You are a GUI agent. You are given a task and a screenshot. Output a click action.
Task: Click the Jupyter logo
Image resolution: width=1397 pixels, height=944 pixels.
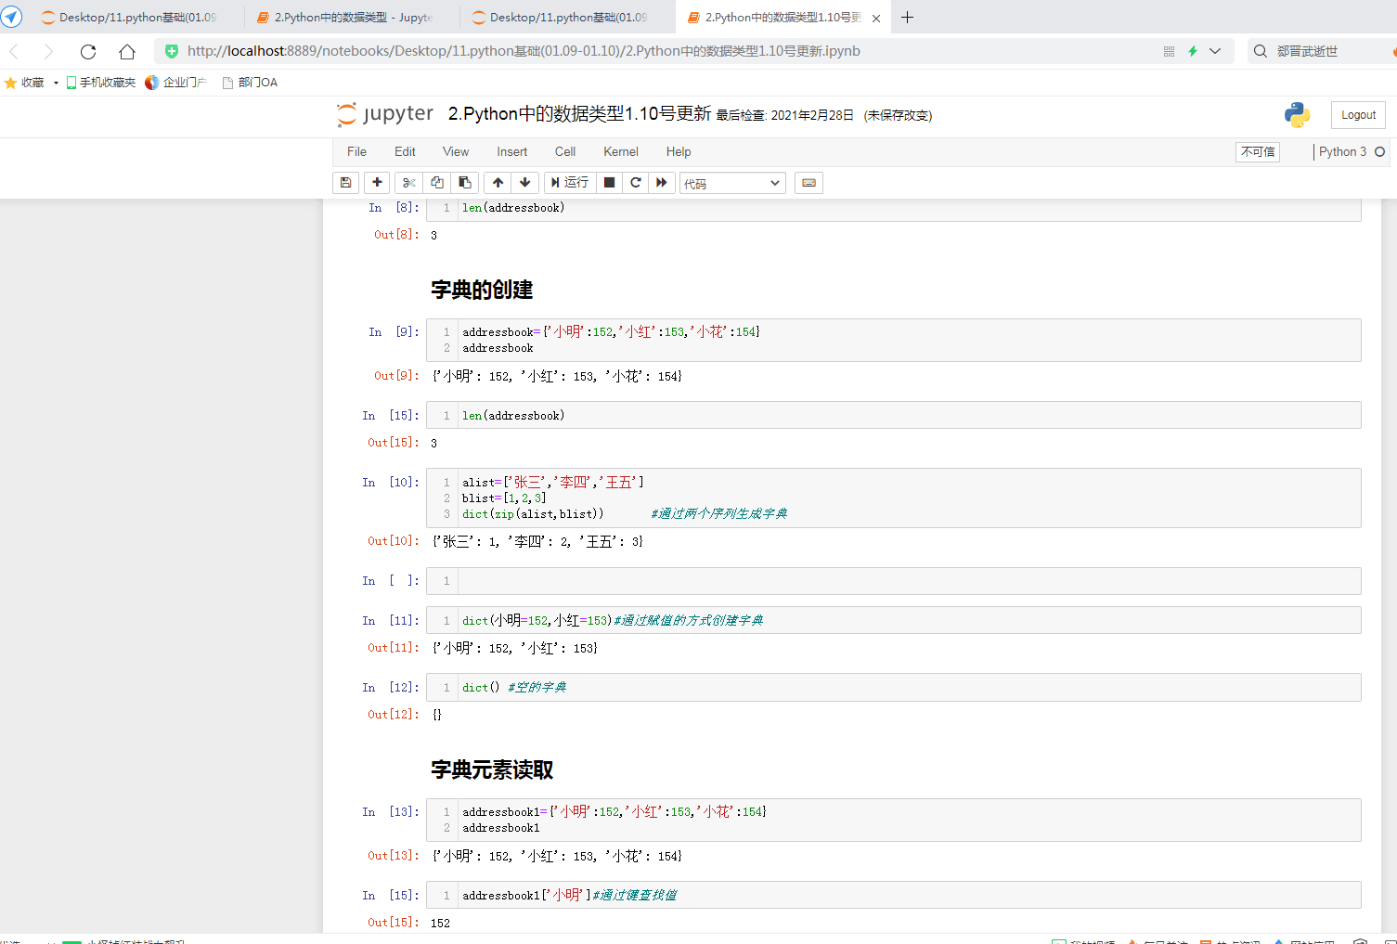(385, 114)
